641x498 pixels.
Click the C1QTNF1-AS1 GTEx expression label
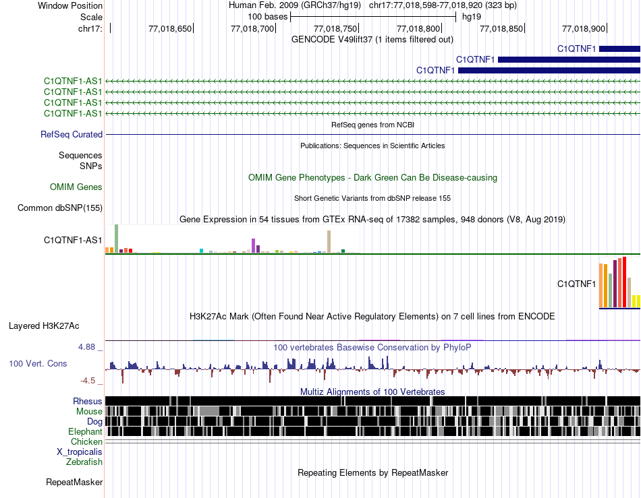tap(73, 240)
